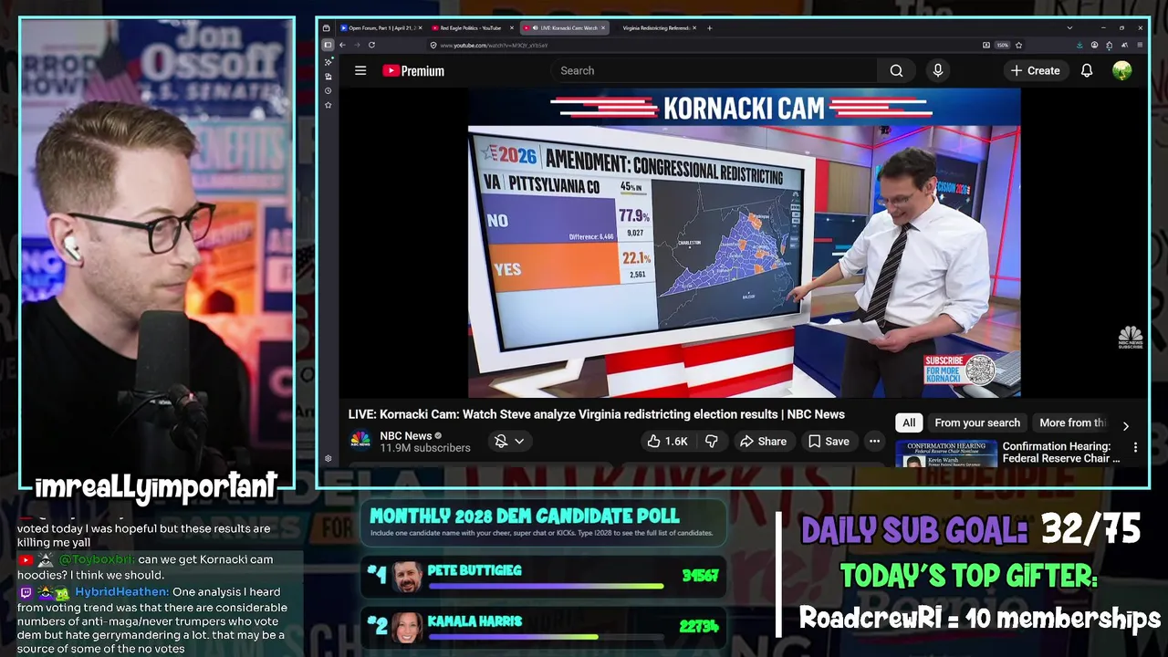
Task: Open the browser extensions icon
Action: (1110, 45)
